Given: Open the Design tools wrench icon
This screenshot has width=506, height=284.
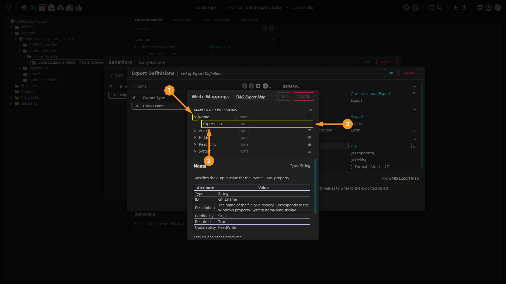Looking at the screenshot, I should pos(33,8).
